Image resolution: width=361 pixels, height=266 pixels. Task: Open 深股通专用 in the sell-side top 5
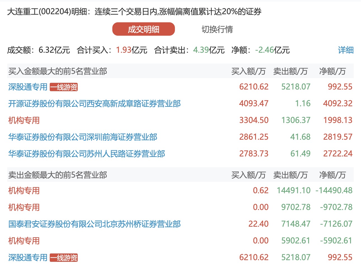28,258
